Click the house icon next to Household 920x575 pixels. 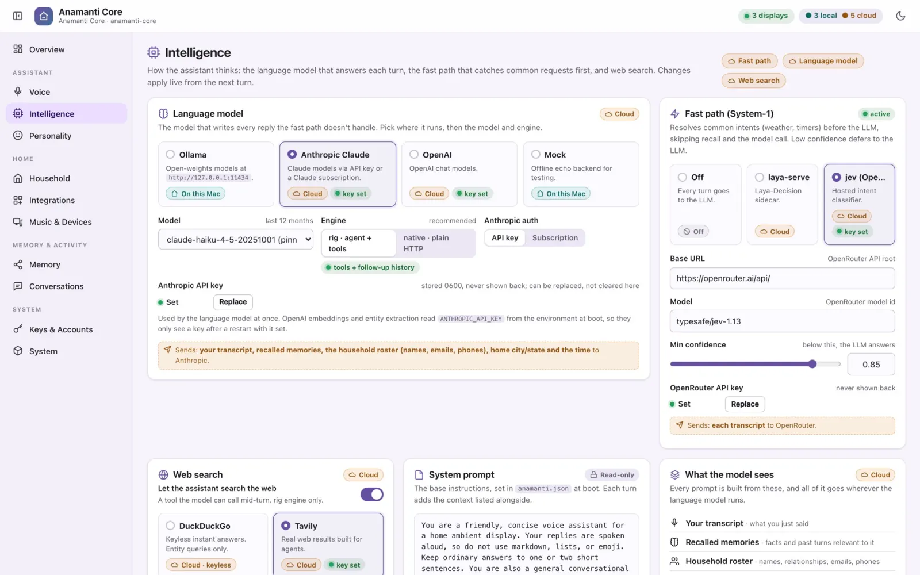click(18, 178)
